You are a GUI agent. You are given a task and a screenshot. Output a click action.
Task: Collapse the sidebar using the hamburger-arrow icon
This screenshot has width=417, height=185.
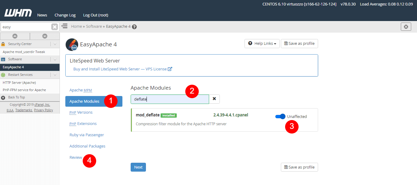coord(64,26)
